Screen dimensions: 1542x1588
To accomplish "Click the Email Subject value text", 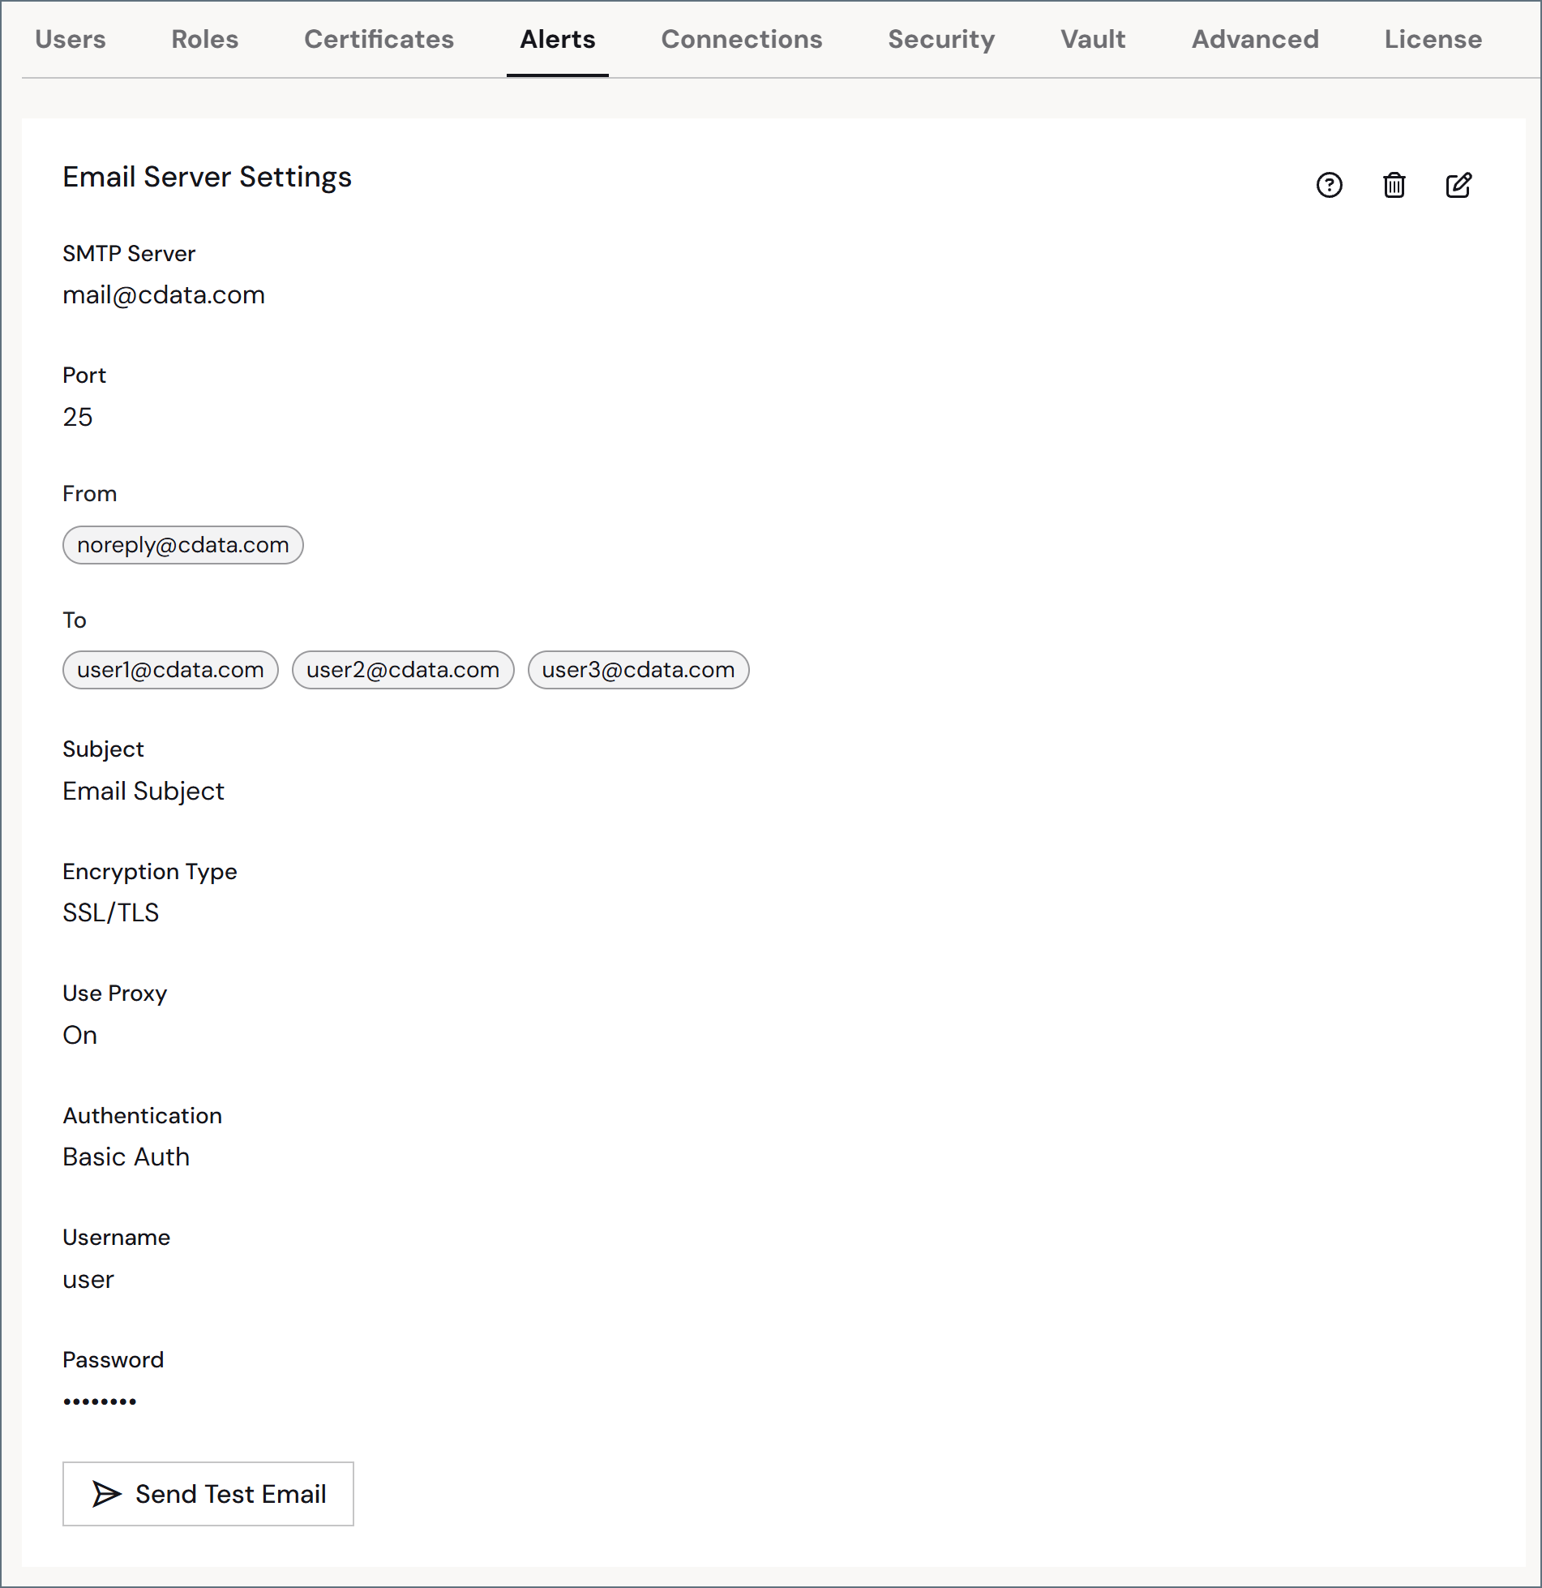I will pyautogui.click(x=143, y=791).
